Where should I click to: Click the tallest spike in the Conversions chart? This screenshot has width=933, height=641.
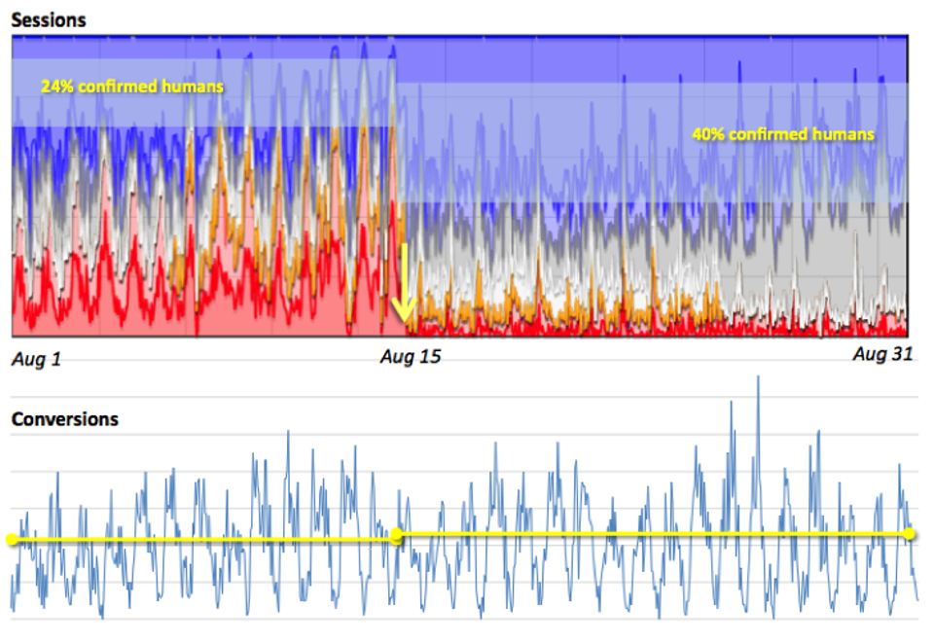pos(757,381)
